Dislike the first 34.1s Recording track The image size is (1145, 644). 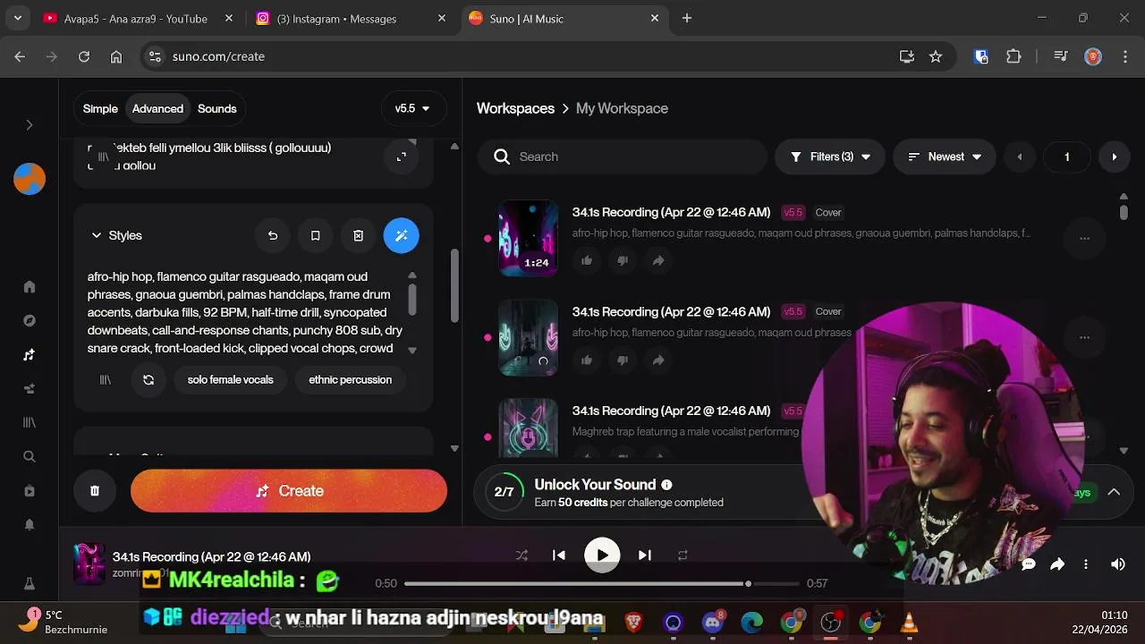(x=623, y=260)
